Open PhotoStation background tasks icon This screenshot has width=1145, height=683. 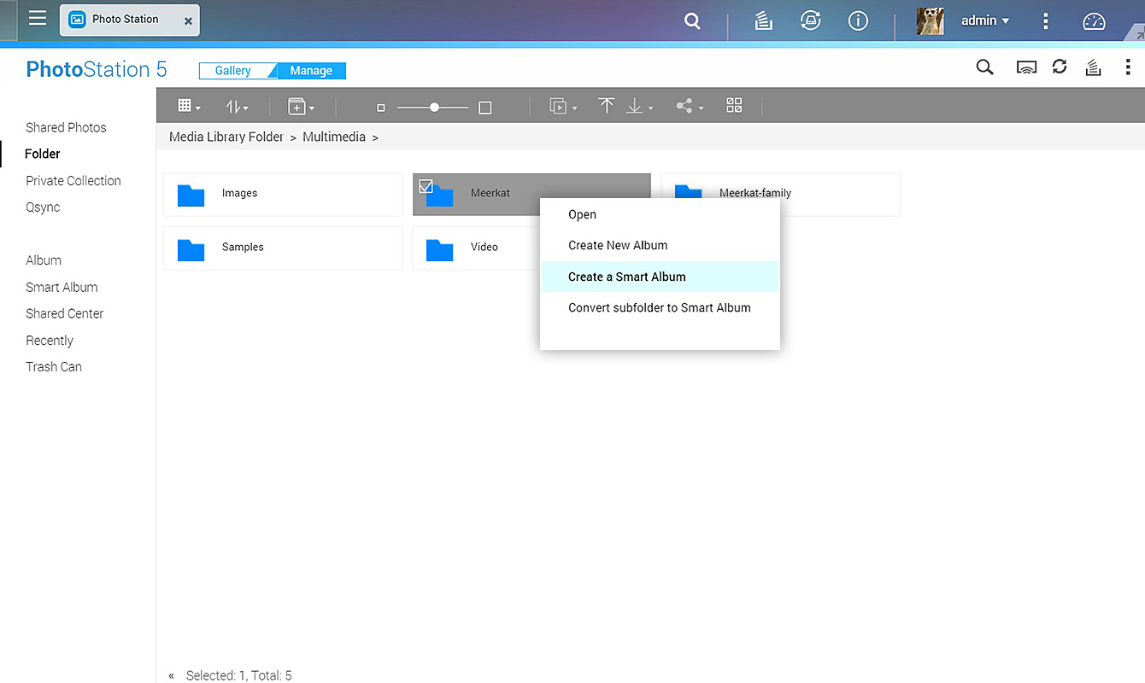coord(1093,67)
